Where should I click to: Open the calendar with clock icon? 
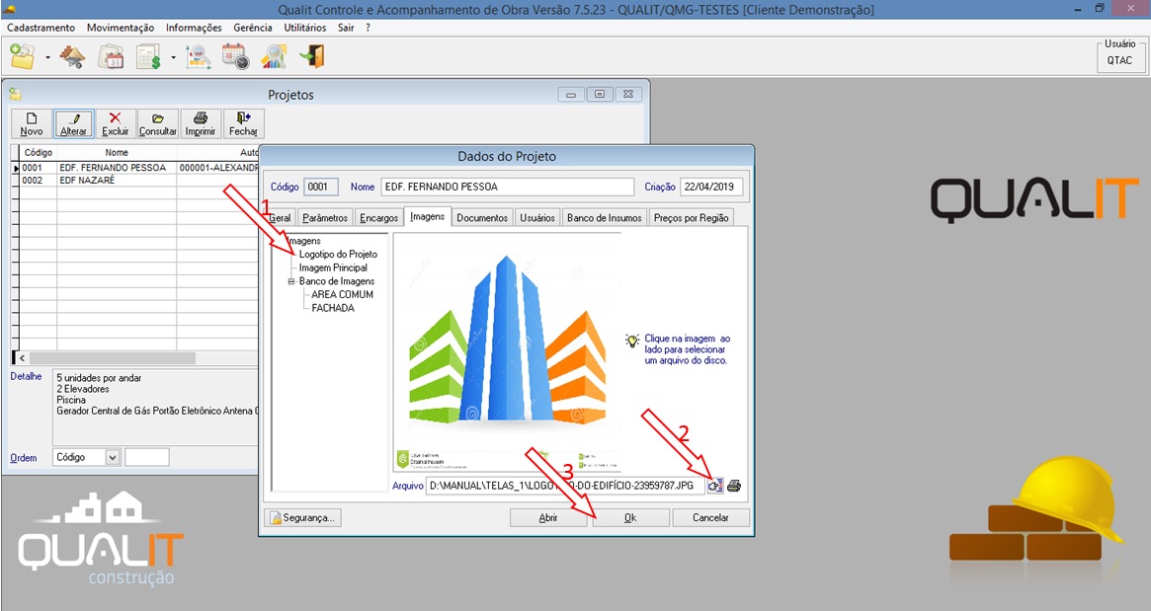235,56
